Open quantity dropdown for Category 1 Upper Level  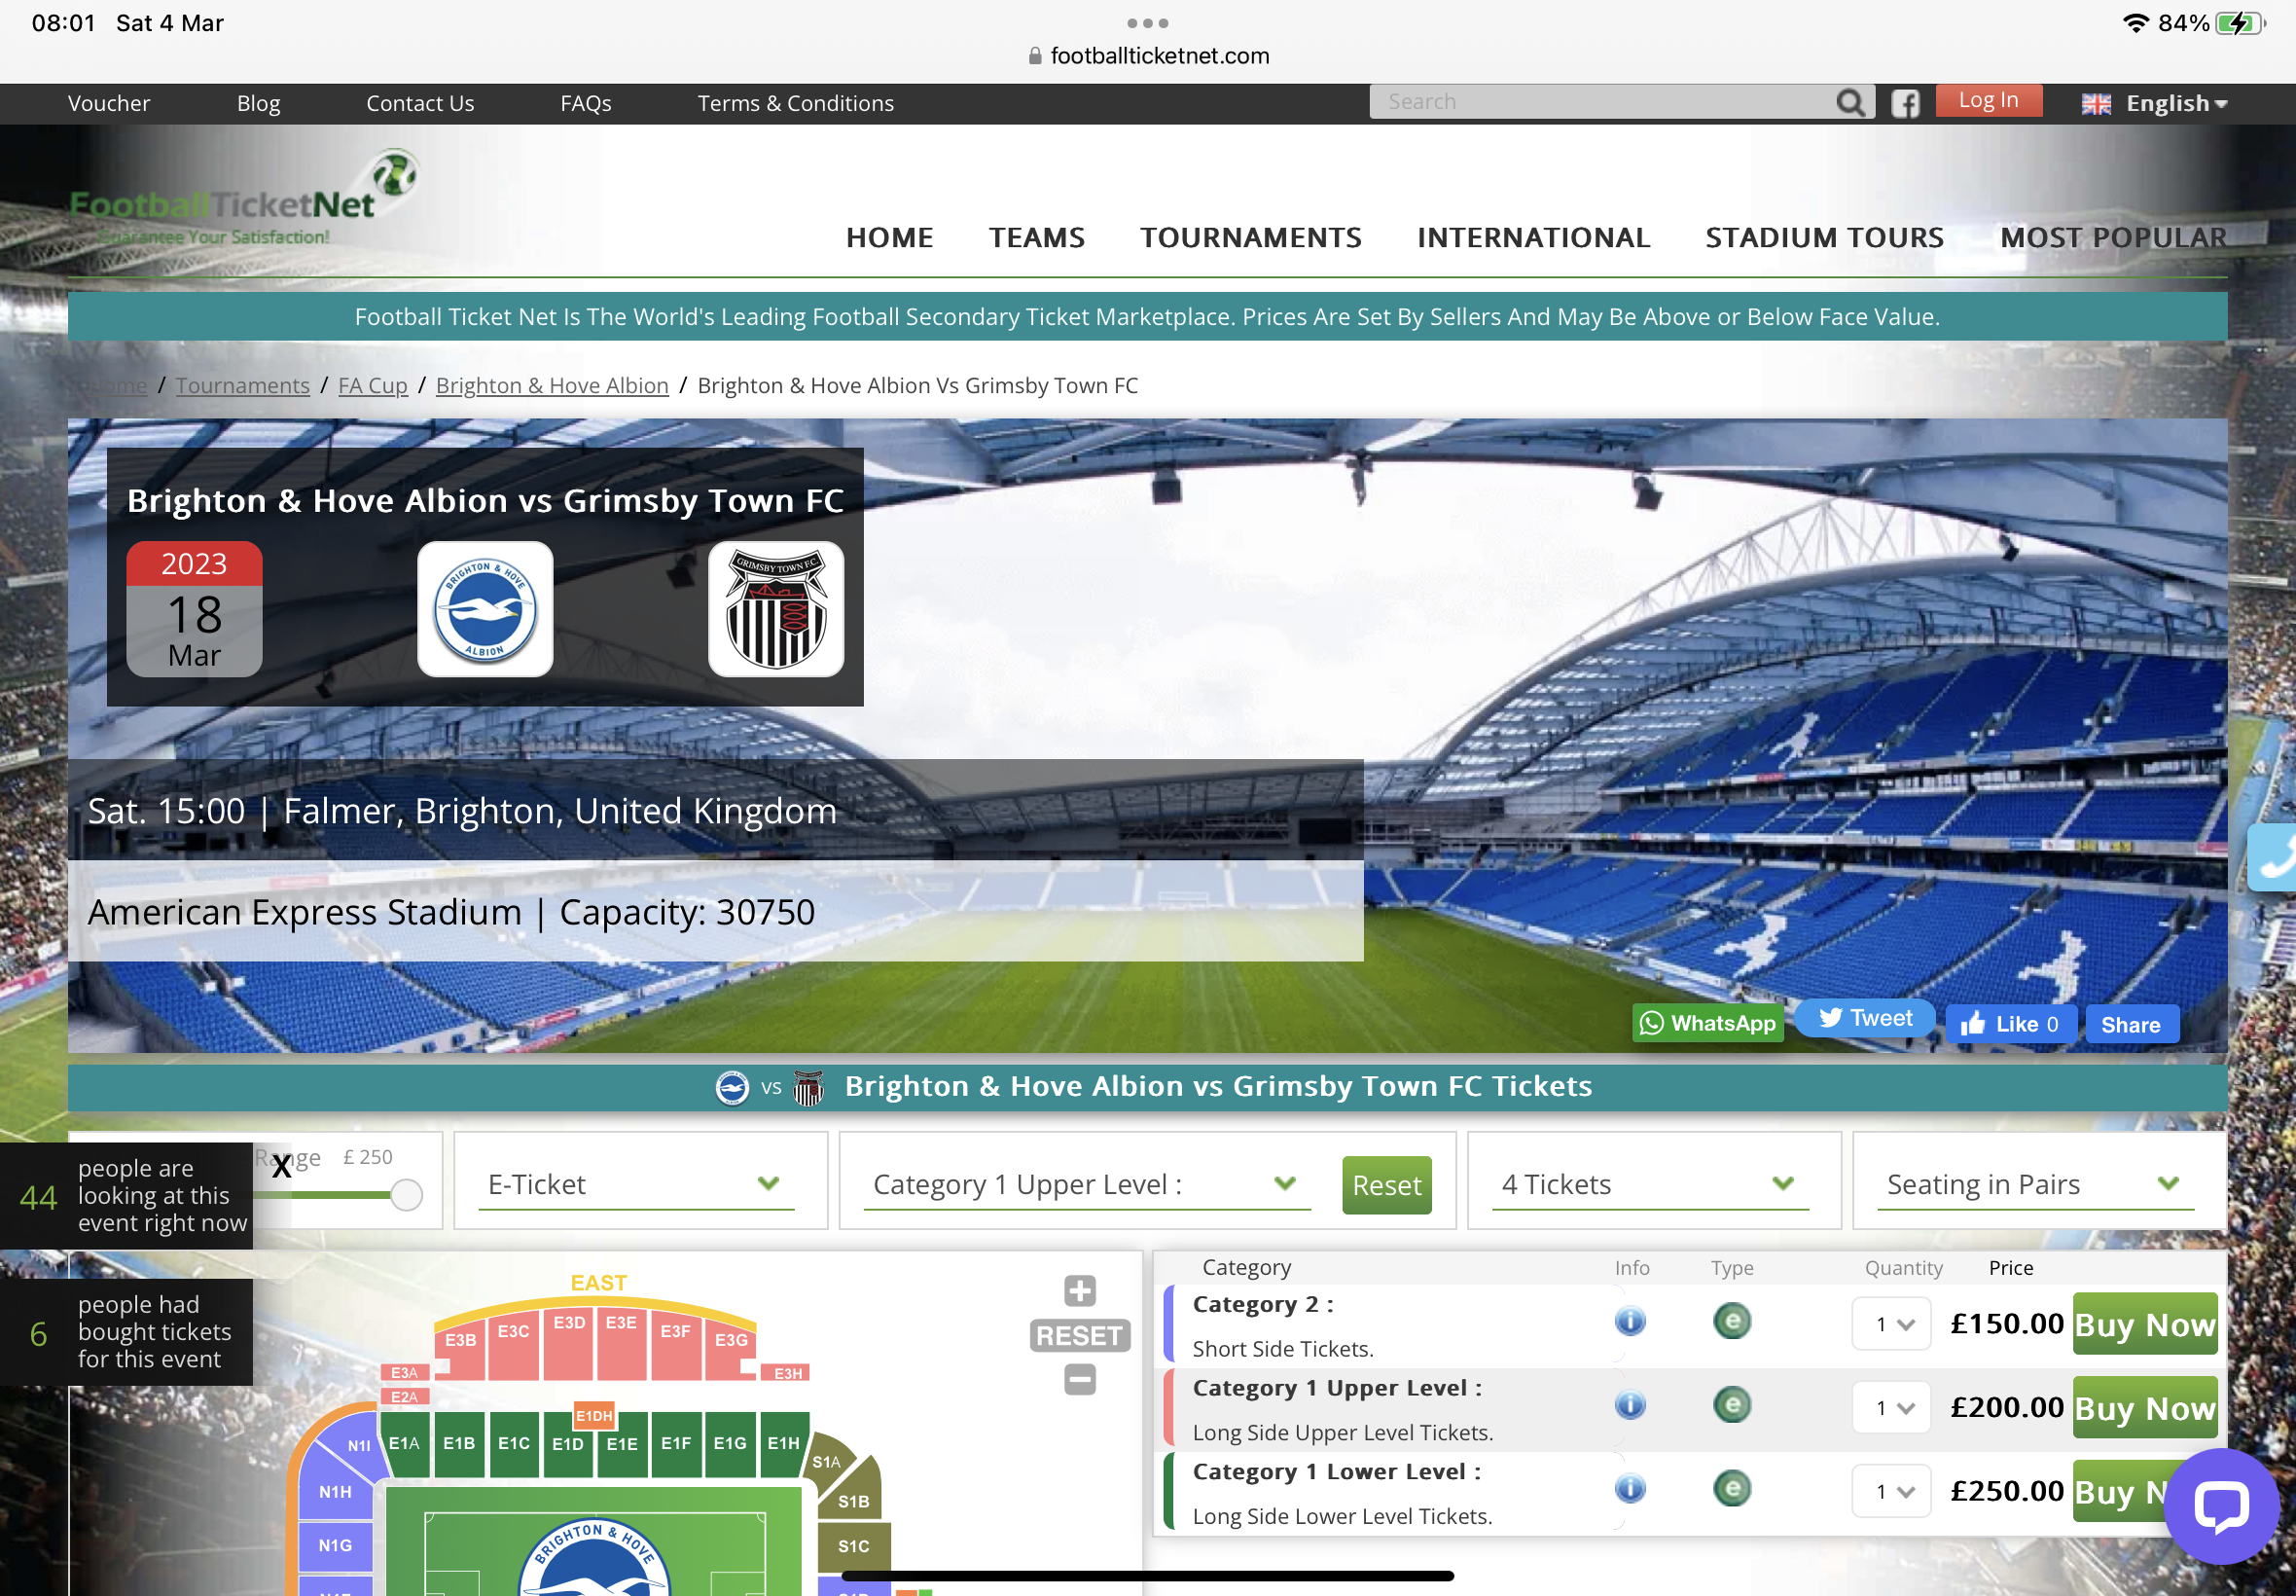(1890, 1408)
